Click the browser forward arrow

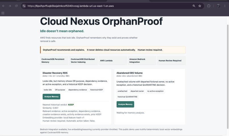tap(10, 6)
